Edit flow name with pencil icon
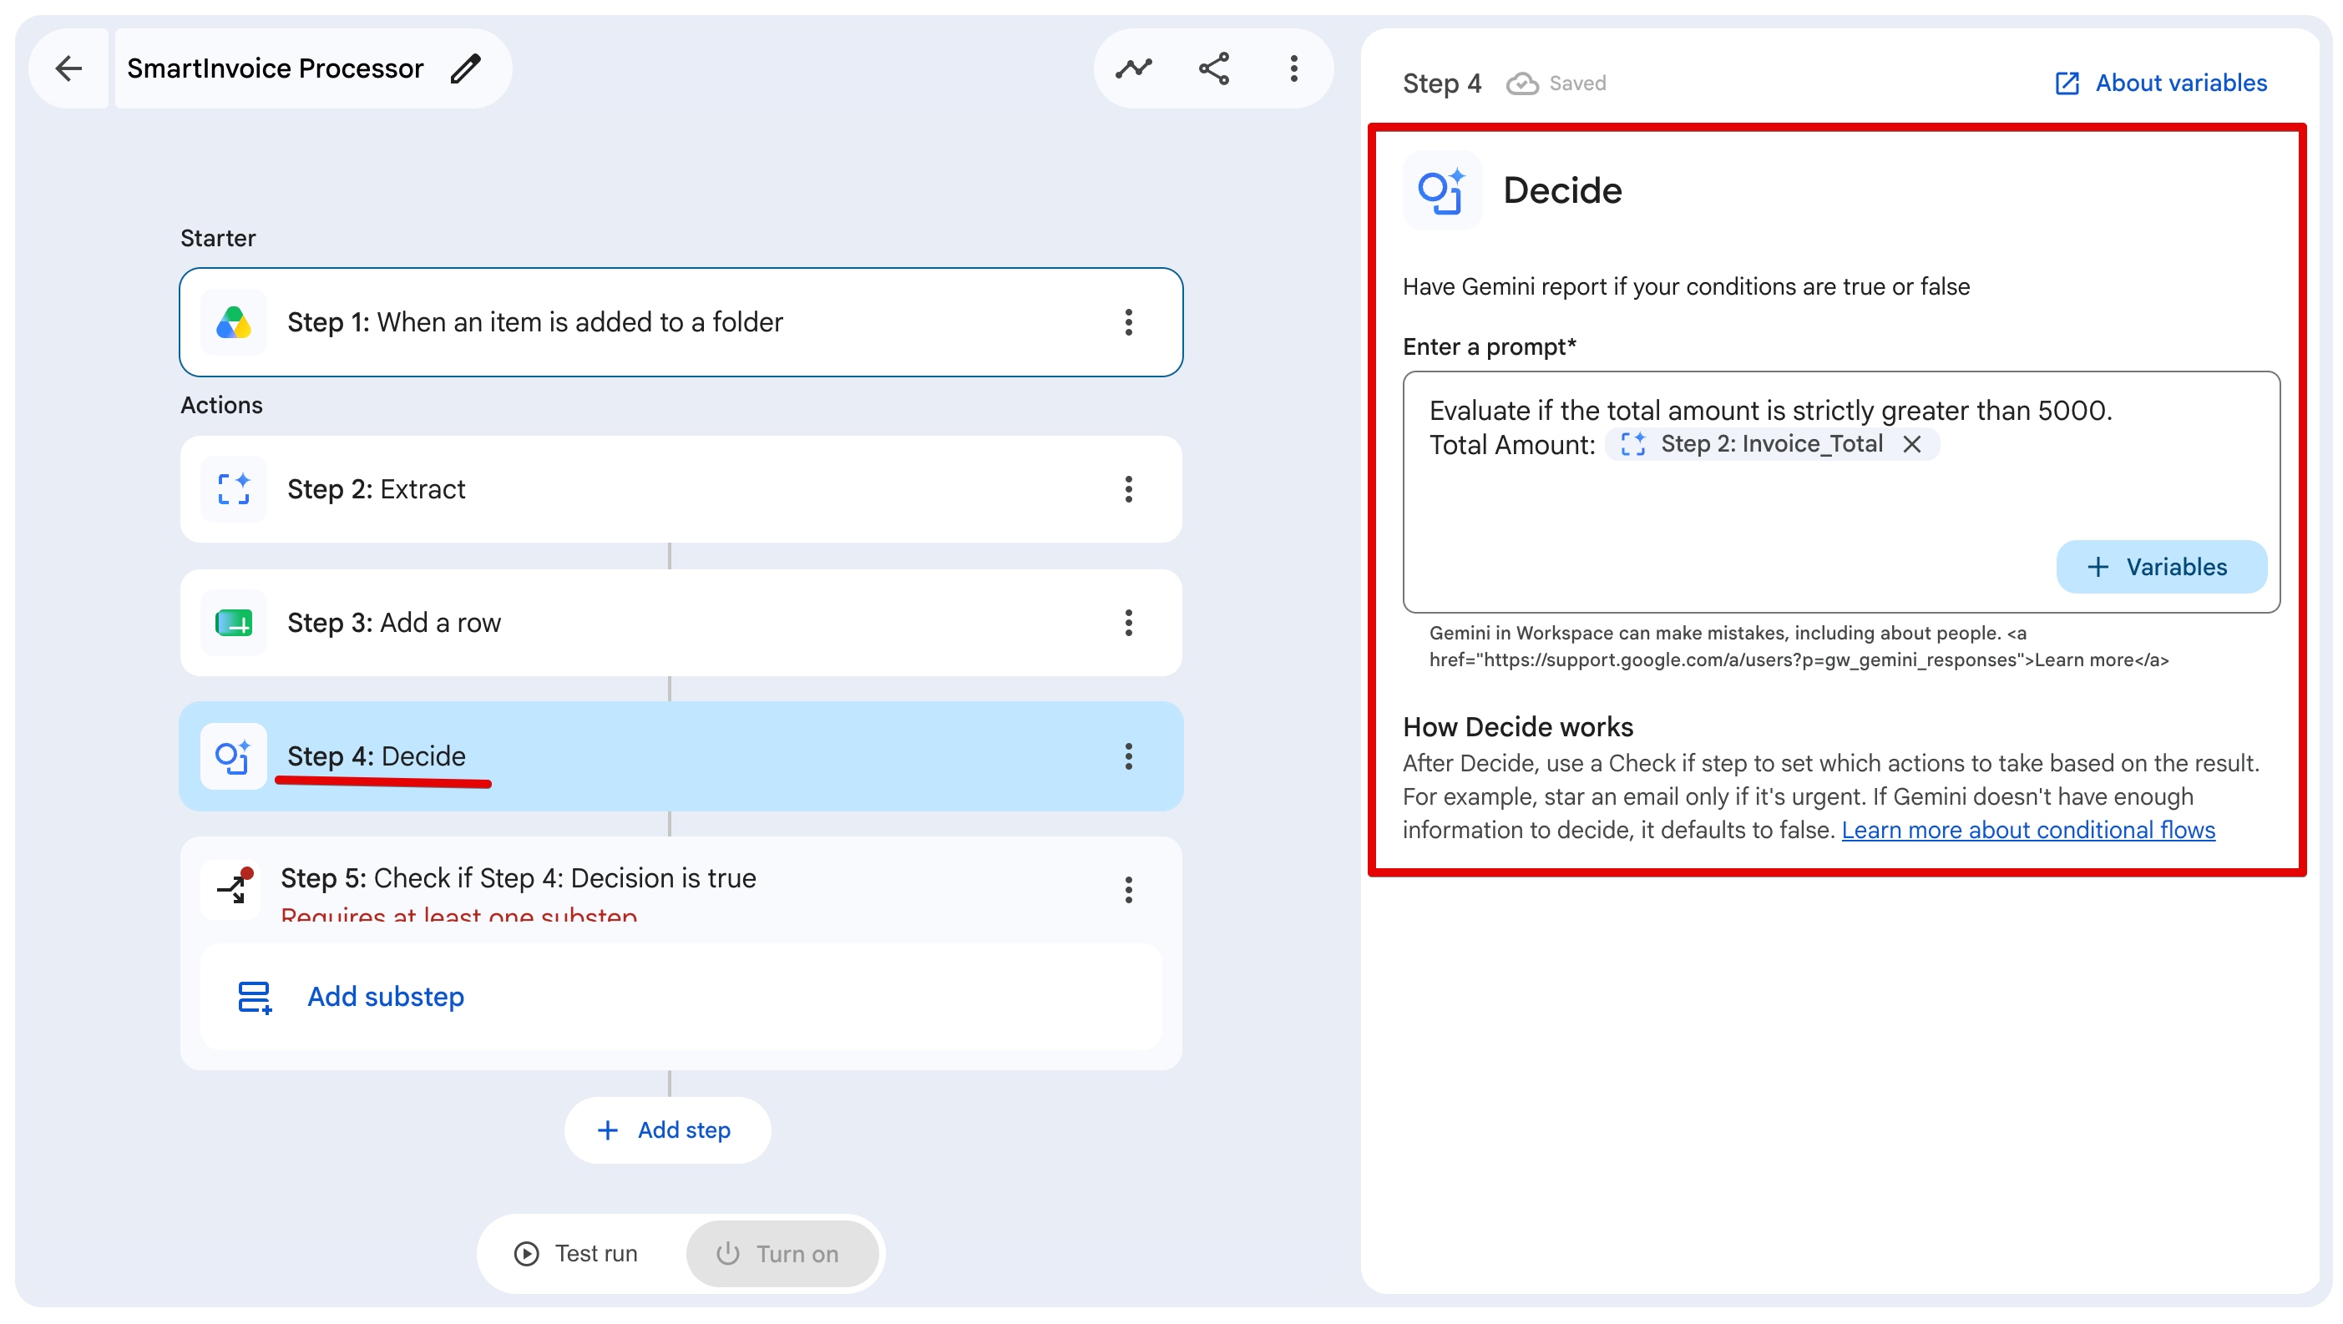Screen dimensions: 2343x1324 pos(466,68)
